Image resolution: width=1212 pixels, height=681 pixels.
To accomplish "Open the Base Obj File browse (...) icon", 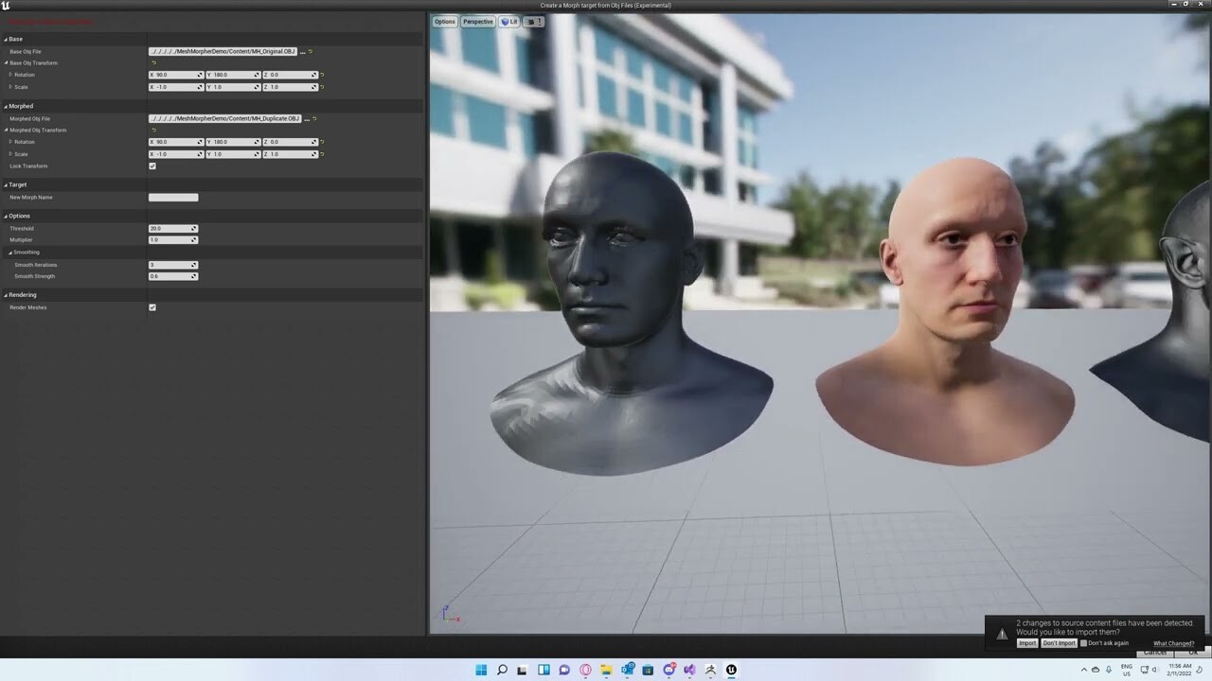I will tap(302, 51).
